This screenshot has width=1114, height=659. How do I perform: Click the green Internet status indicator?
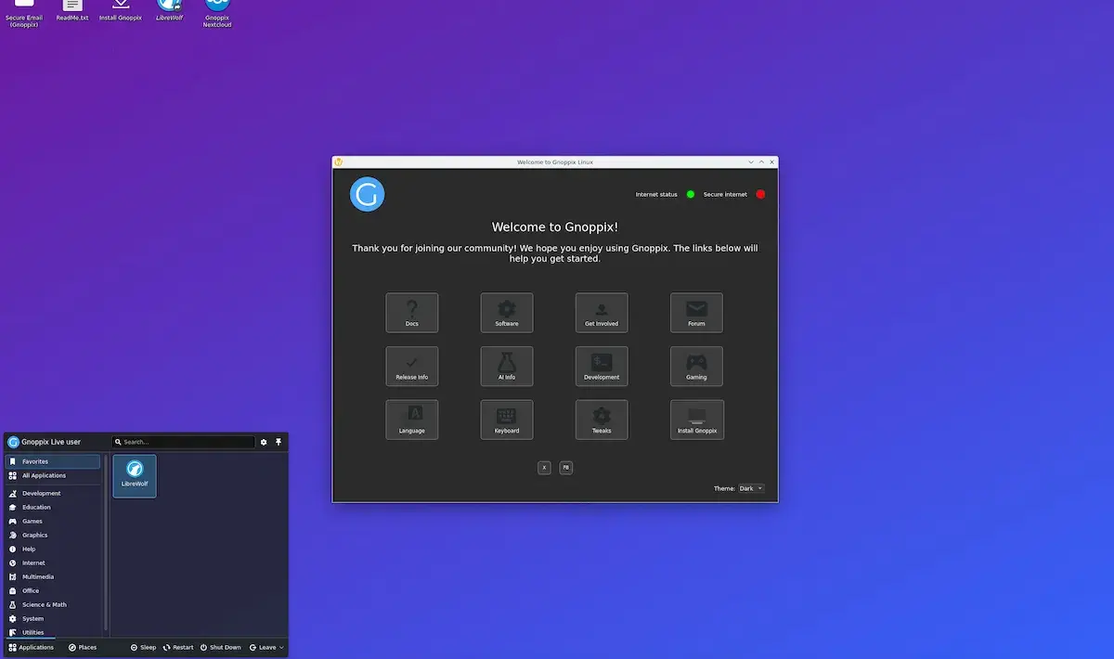click(691, 194)
